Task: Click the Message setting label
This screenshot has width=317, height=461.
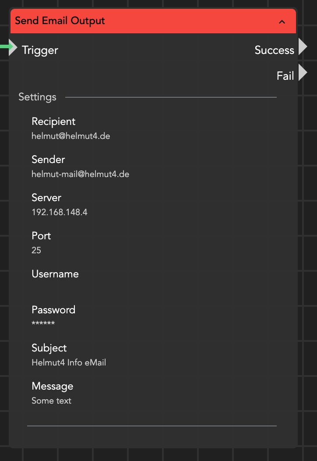Action: point(52,387)
